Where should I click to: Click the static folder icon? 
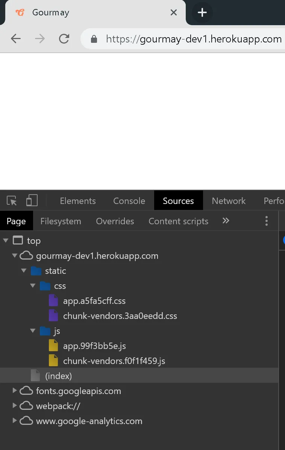coord(36,271)
